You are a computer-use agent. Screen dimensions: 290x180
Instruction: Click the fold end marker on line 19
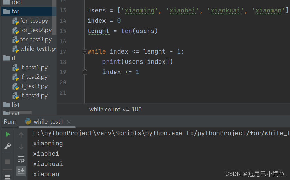(85, 72)
